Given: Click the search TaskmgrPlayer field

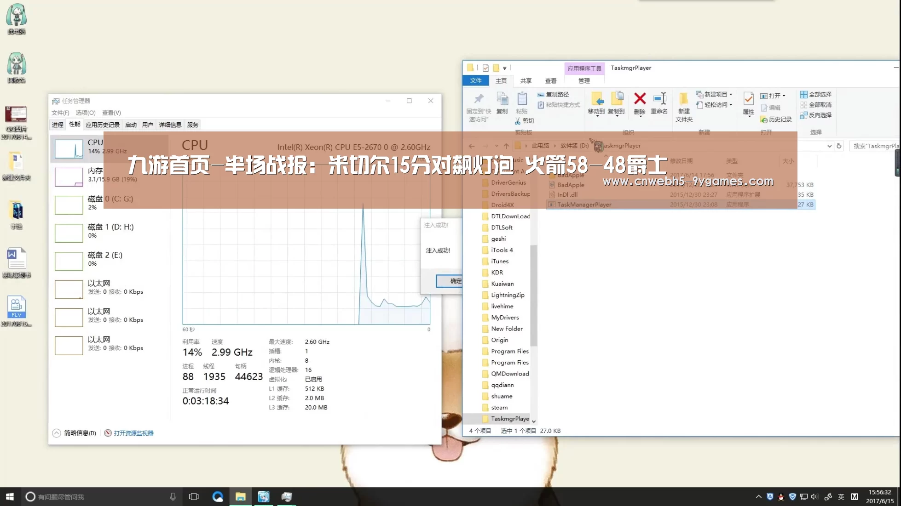Looking at the screenshot, I should point(874,146).
